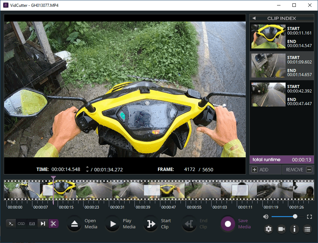Viewport: 318px width, 243px height.
Task: Click the frame number field 4172
Action: coord(190,169)
